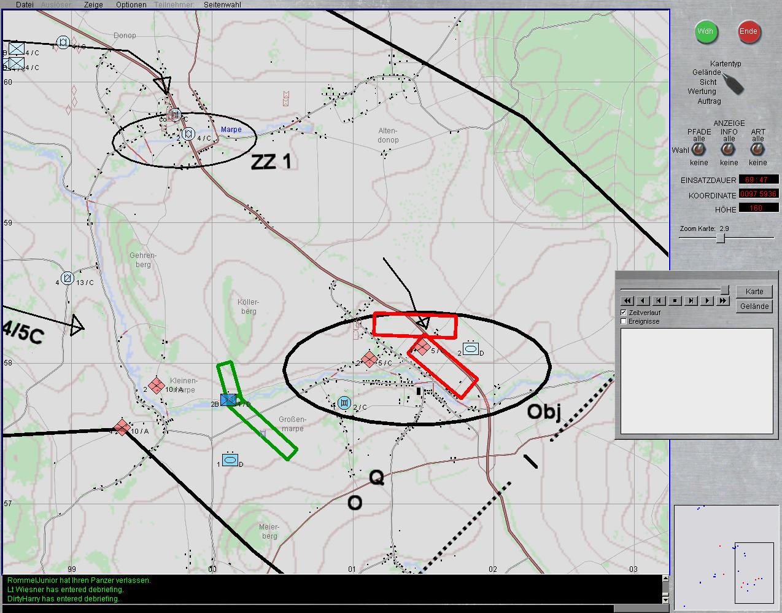Select the red enemy unit 10/A diamond icon
The height and width of the screenshot is (613, 782).
tap(122, 427)
